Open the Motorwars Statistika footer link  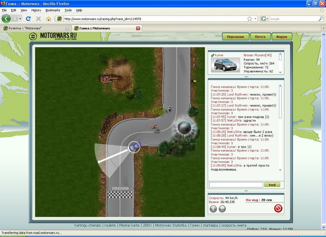point(171,225)
